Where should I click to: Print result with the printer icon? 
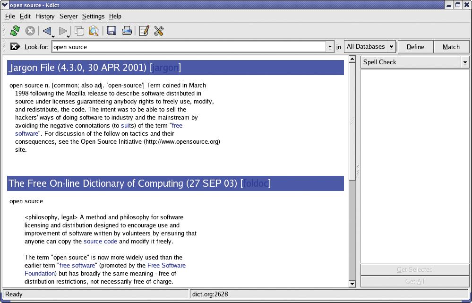pos(127,31)
